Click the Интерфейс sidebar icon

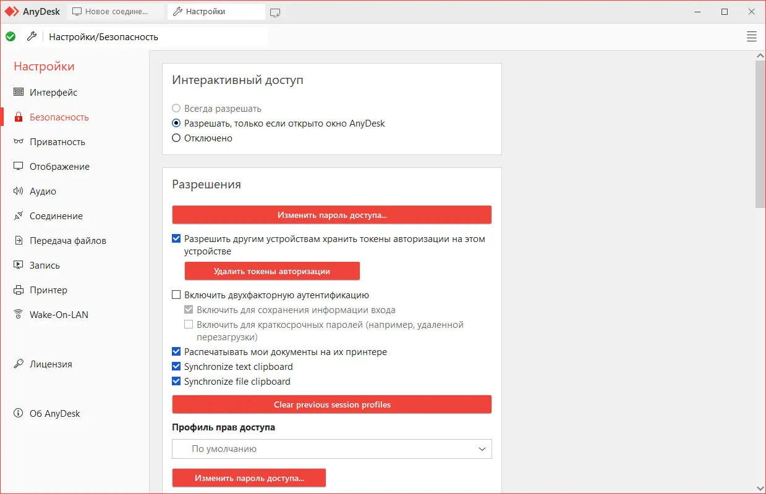(19, 92)
